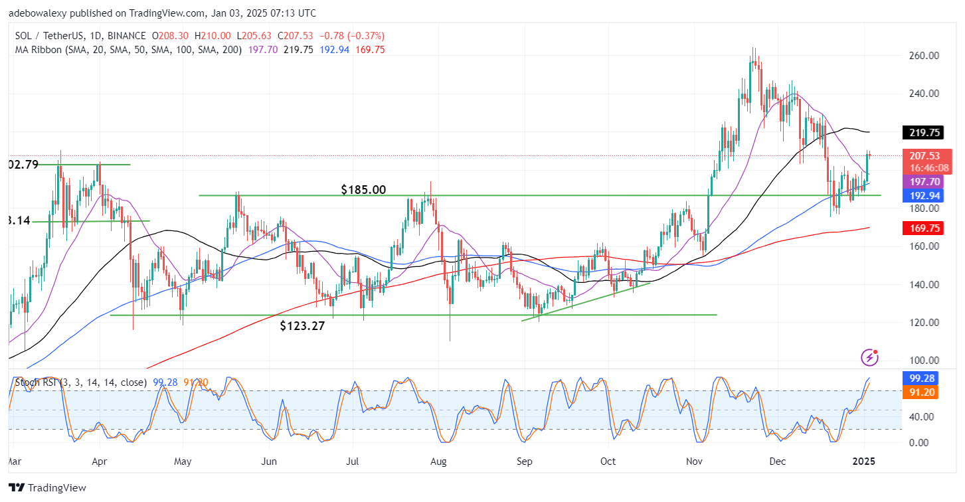
Task: Click the 140.00 price axis value
Action: [x=925, y=285]
